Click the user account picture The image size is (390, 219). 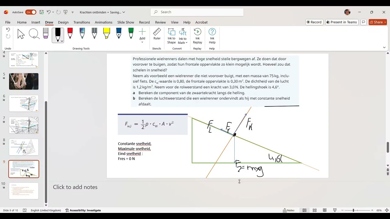tap(347, 12)
